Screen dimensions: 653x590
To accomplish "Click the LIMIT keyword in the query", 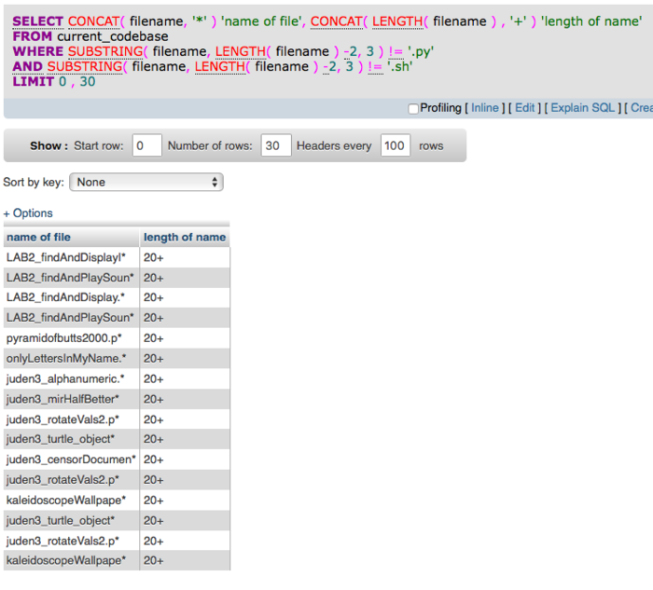I will coord(33,81).
